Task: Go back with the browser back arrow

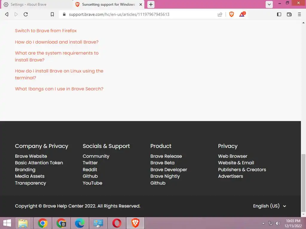Action: pyautogui.click(x=7, y=14)
